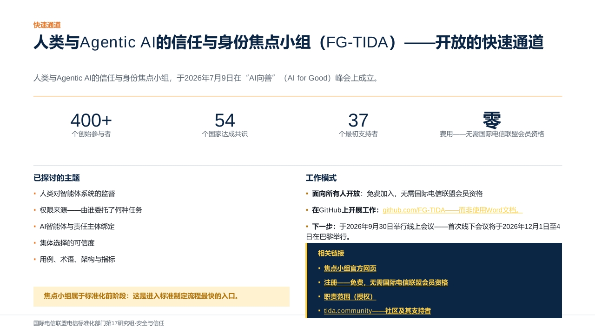Click the yellow 焦点小组属于标准化前阶段 callout box

(161, 296)
